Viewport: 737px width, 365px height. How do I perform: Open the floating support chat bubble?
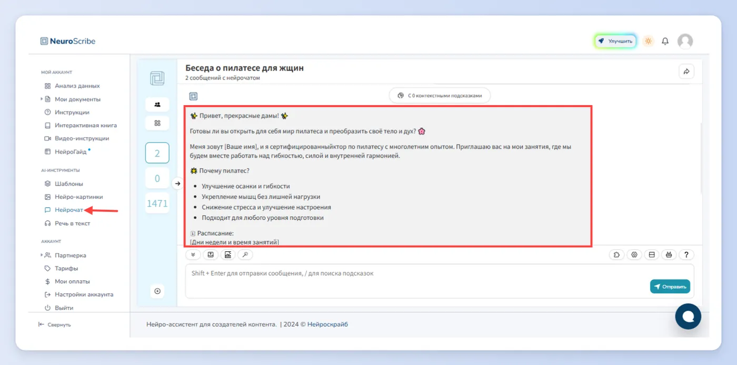click(689, 317)
